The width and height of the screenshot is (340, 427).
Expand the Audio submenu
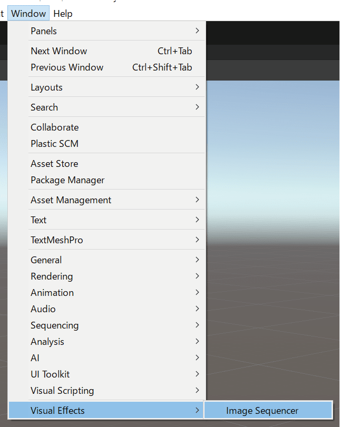tap(106, 309)
